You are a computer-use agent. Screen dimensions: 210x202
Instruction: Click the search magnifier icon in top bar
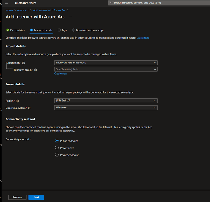click(111, 3)
